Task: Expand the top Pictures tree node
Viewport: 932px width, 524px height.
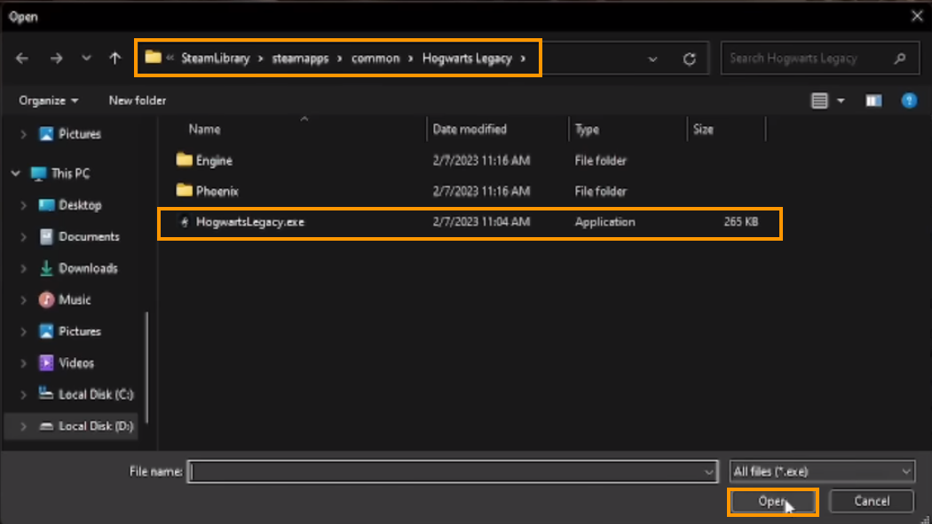Action: click(23, 134)
